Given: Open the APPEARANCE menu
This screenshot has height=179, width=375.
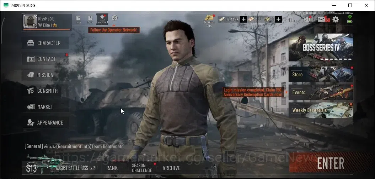Looking at the screenshot, I should 45,123.
